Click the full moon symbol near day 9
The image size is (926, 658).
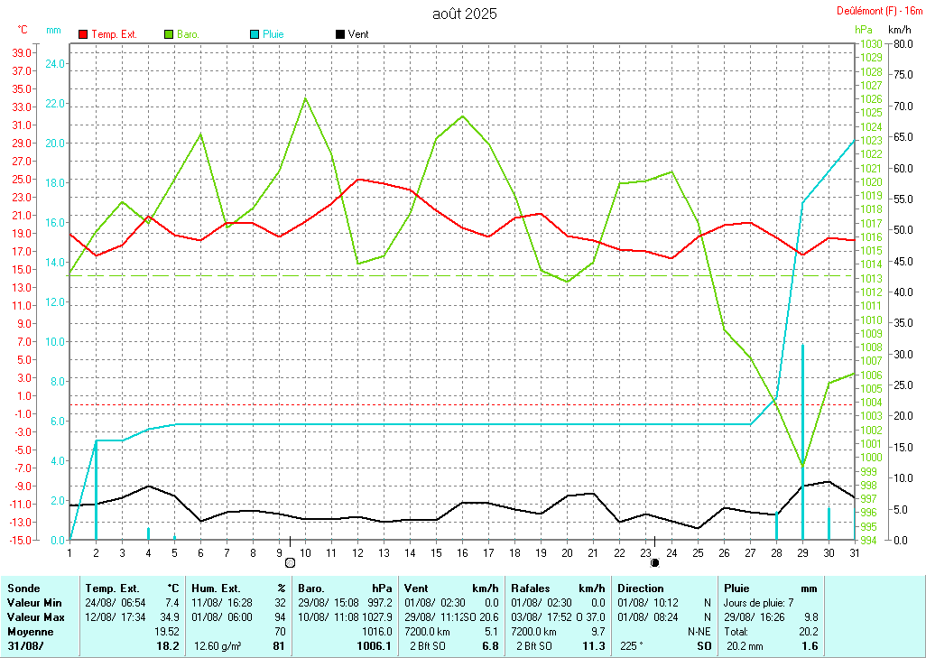pyautogui.click(x=290, y=562)
